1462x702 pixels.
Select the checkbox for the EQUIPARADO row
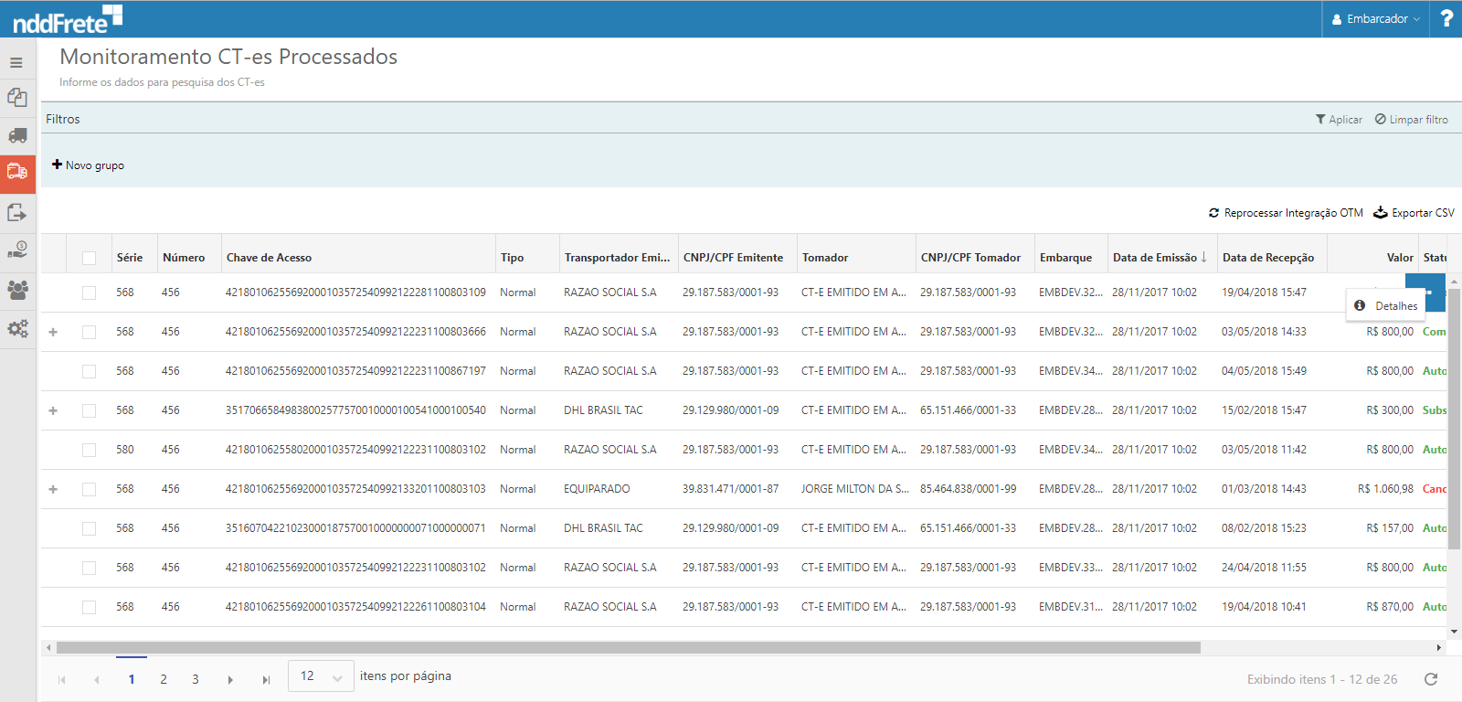point(89,489)
